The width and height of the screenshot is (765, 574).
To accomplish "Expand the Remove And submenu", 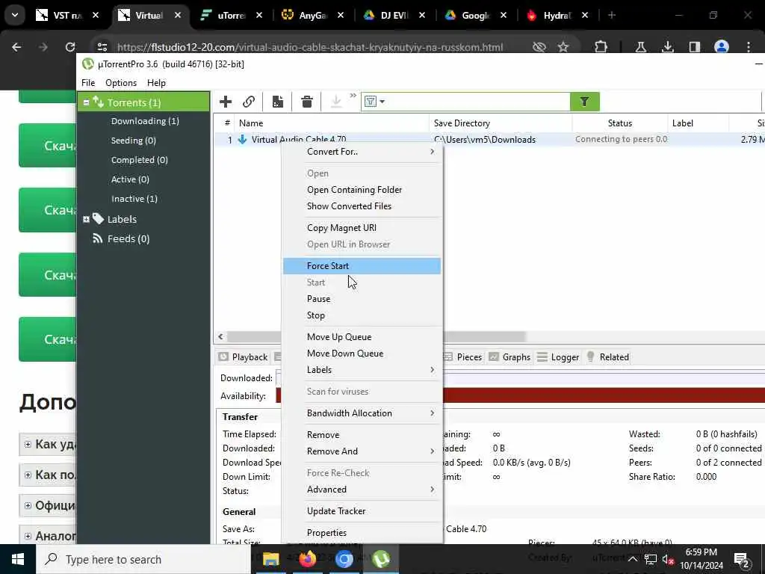I will coord(362,451).
